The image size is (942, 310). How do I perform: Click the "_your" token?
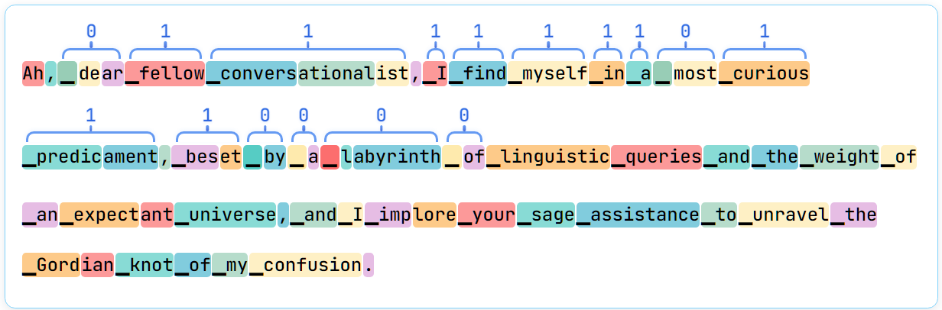click(487, 215)
